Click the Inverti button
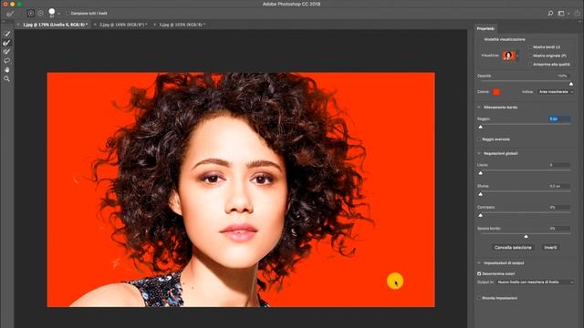The width and height of the screenshot is (584, 328). click(550, 248)
